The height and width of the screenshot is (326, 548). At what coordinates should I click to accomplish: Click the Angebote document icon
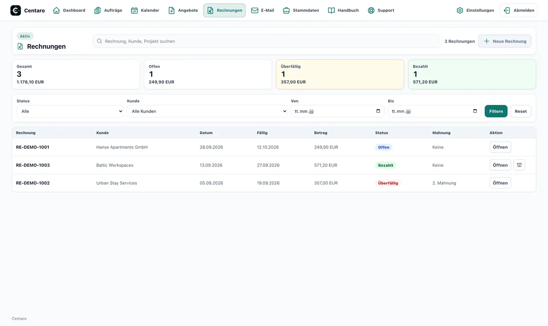pyautogui.click(x=172, y=11)
